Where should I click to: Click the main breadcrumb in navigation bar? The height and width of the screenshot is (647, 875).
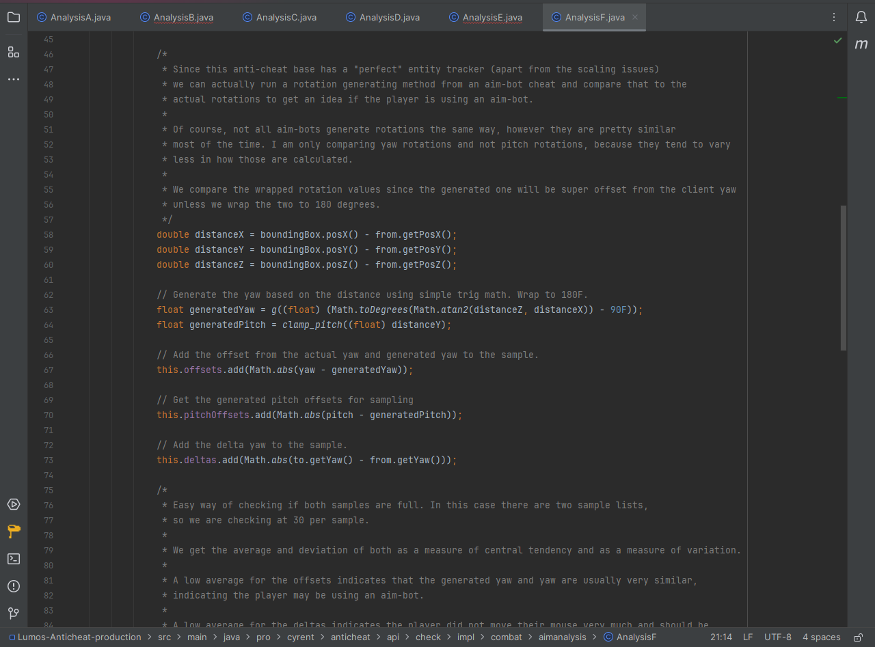pyautogui.click(x=197, y=637)
